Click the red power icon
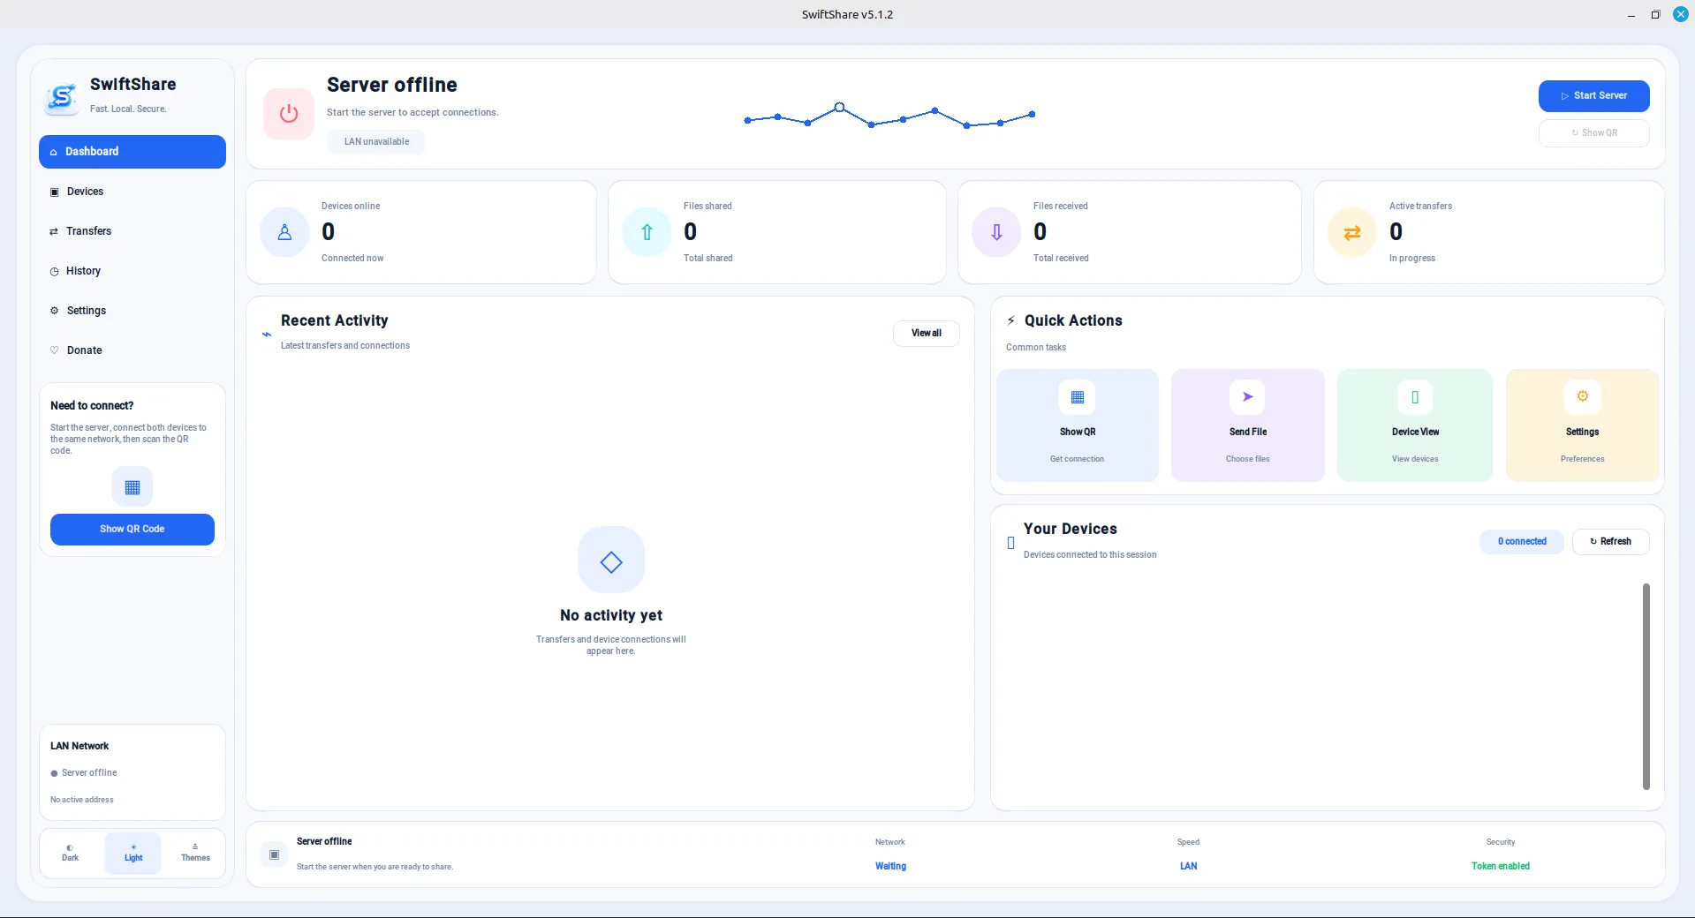The width and height of the screenshot is (1695, 918). pyautogui.click(x=289, y=114)
